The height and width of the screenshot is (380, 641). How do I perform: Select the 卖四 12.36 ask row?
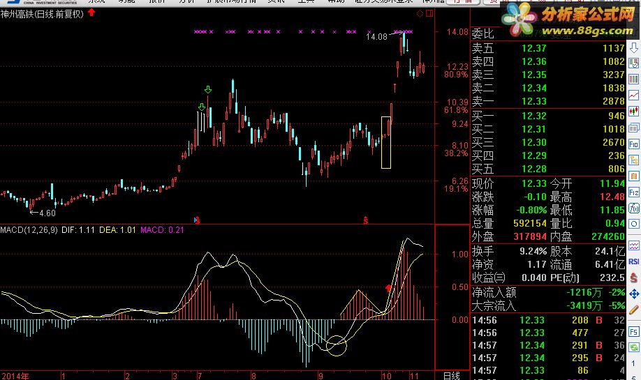(x=548, y=61)
